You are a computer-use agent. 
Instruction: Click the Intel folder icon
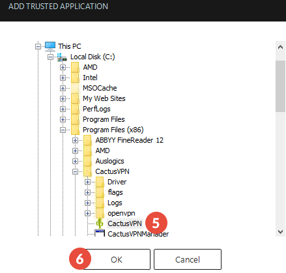click(x=75, y=78)
